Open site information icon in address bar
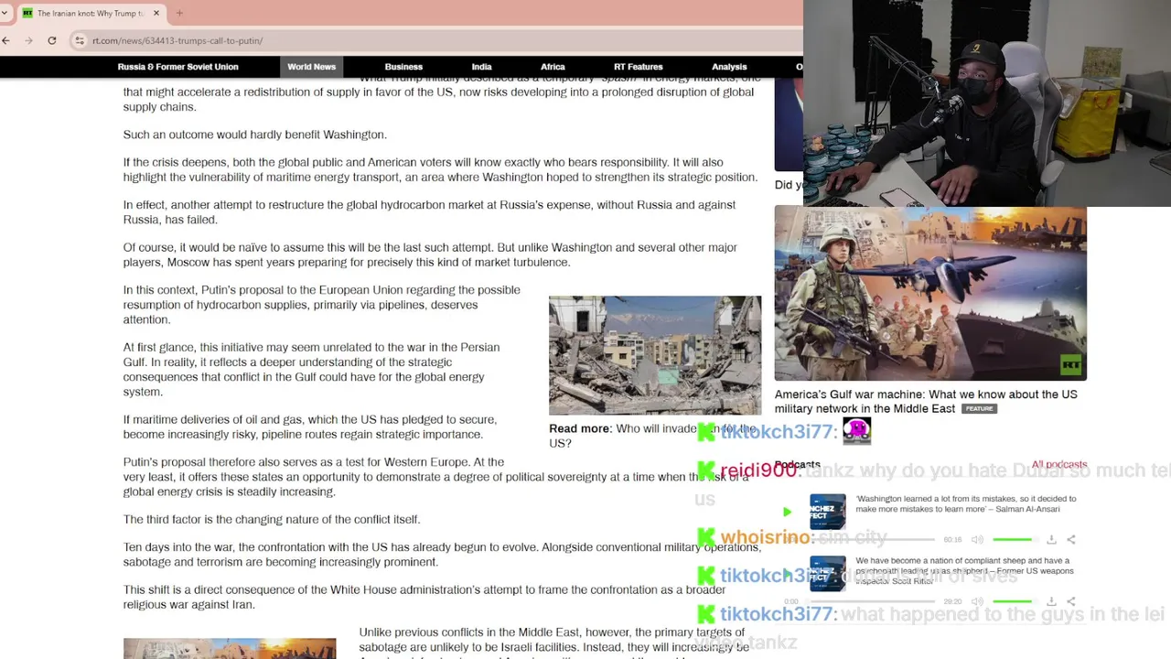Screen dimensions: 1171x659 click(x=81, y=40)
